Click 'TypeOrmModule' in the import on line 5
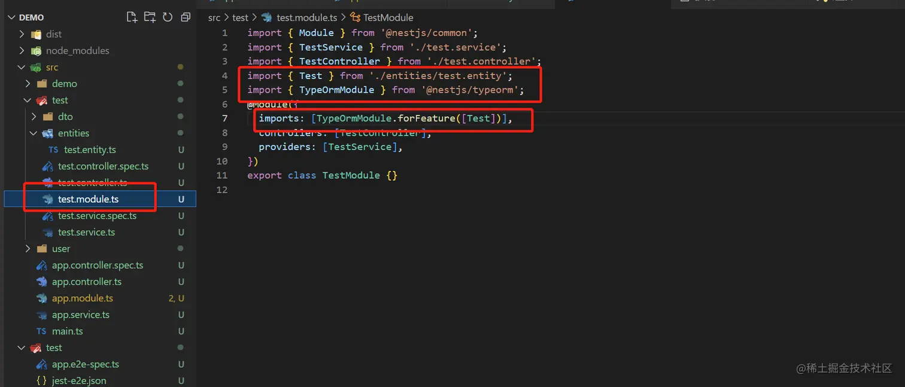Image resolution: width=905 pixels, height=387 pixels. pos(336,90)
